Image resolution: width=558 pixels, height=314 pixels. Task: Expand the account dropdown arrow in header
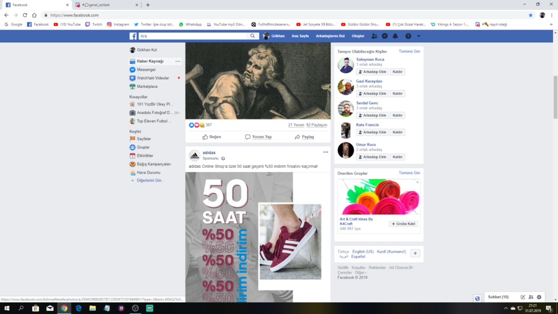(418, 36)
